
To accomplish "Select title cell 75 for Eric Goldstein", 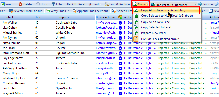I will (x=45, y=63).
